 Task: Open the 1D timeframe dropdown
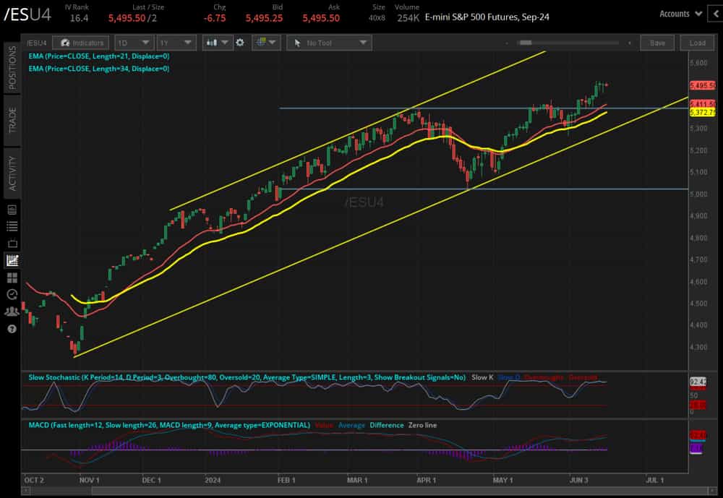134,43
